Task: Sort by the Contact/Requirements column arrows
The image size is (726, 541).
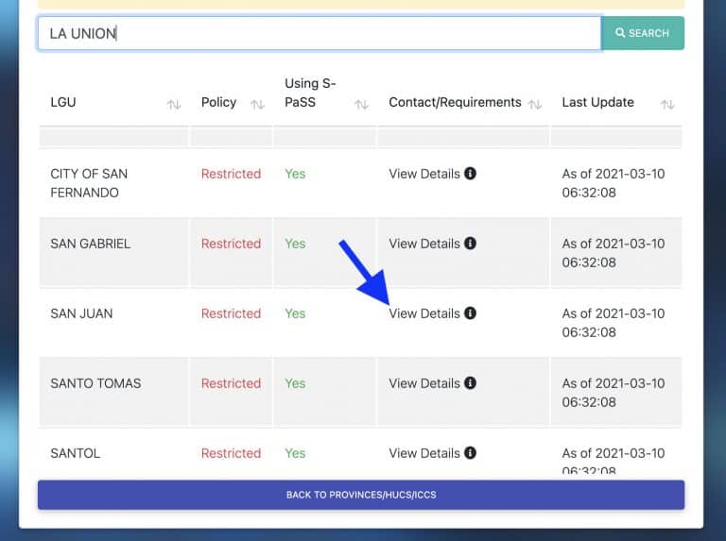Action: tap(535, 104)
